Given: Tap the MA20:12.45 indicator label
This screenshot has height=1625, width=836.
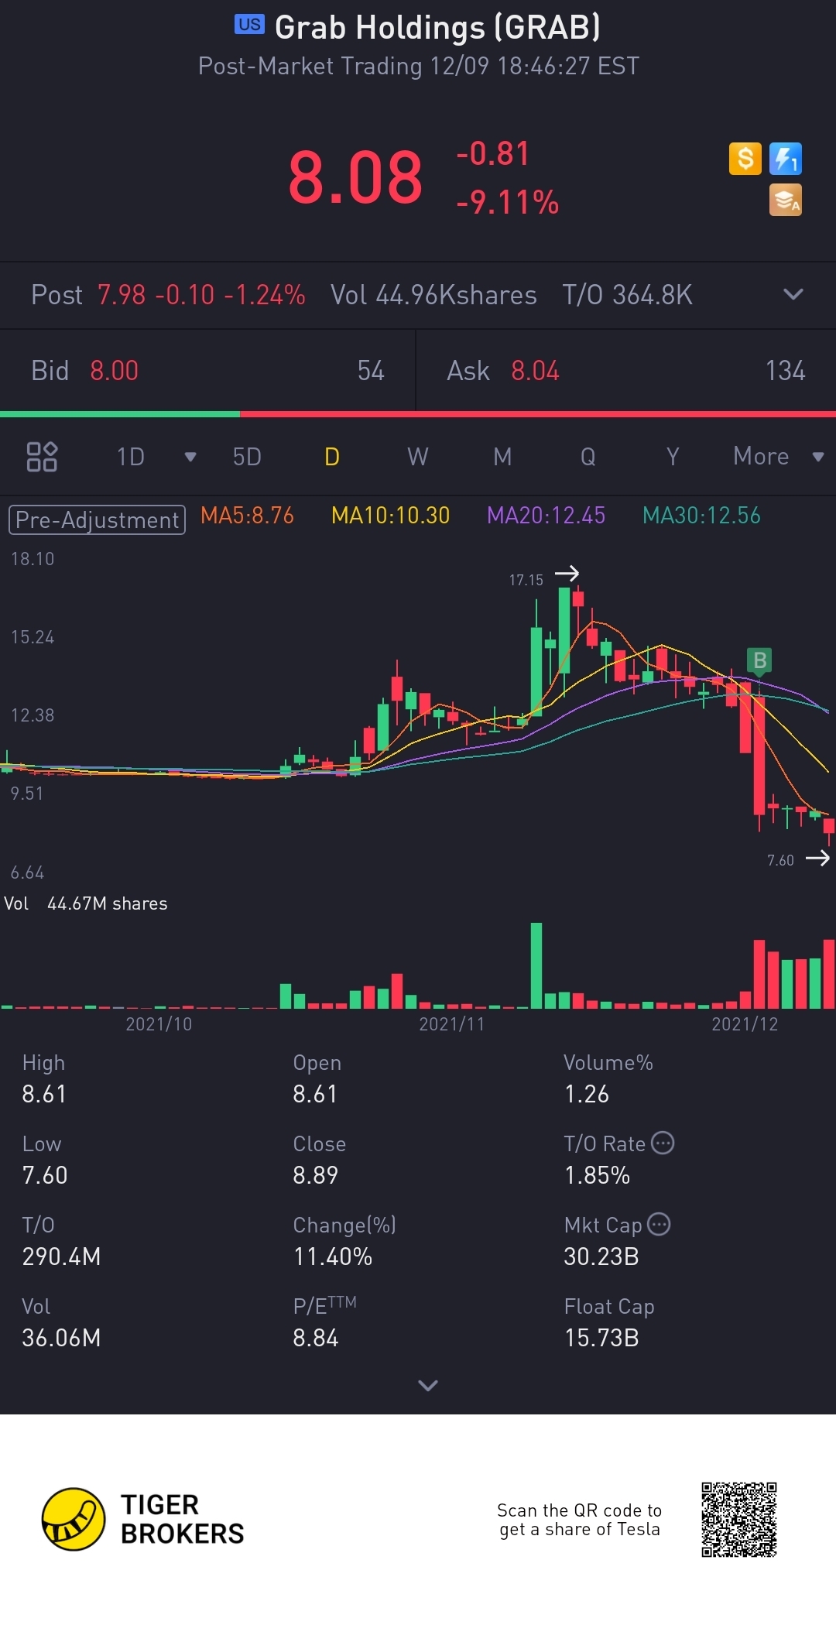Looking at the screenshot, I should 546,516.
